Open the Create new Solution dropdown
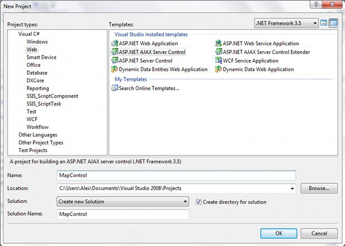The height and width of the screenshot is (246, 345). pyautogui.click(x=122, y=202)
